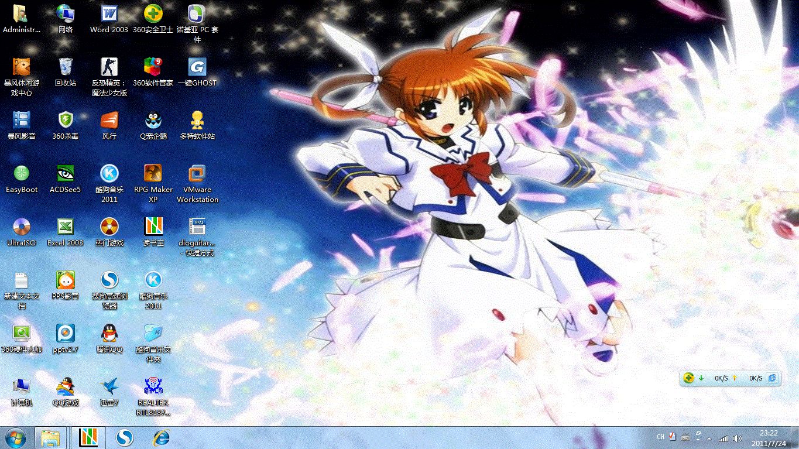Click the 360 icon on the speed widget
This screenshot has height=449, width=799.
[x=689, y=378]
